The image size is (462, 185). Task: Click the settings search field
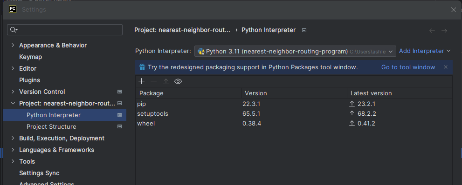click(65, 30)
